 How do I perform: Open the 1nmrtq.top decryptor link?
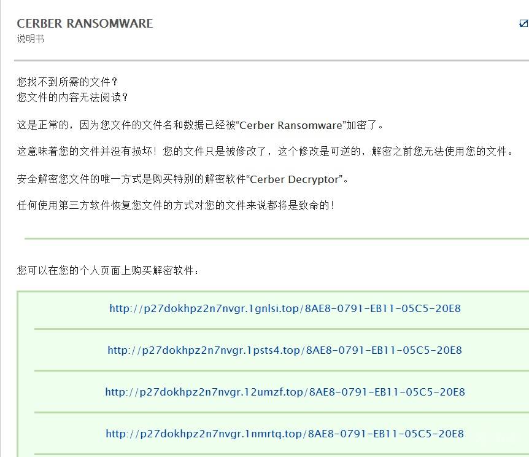click(x=285, y=434)
